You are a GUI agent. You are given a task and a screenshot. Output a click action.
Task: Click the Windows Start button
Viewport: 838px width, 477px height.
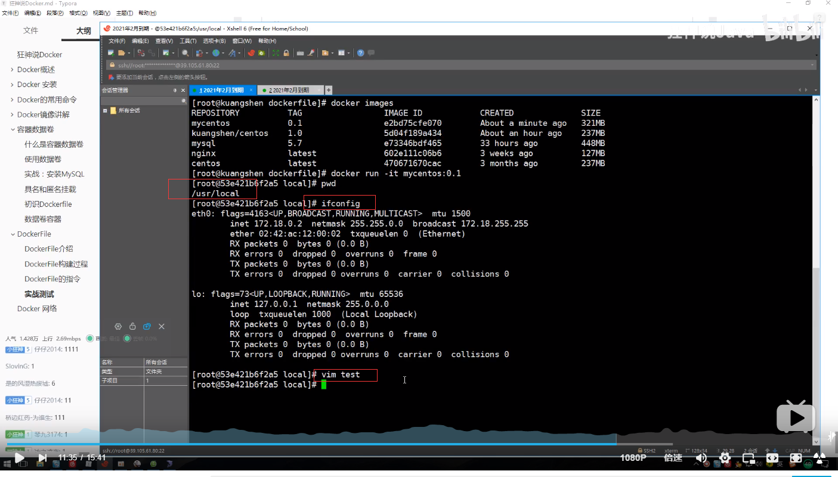pos(7,463)
